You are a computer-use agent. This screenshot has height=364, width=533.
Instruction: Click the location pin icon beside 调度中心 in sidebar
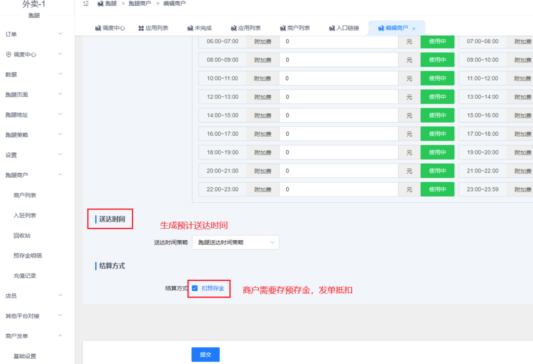8,55
